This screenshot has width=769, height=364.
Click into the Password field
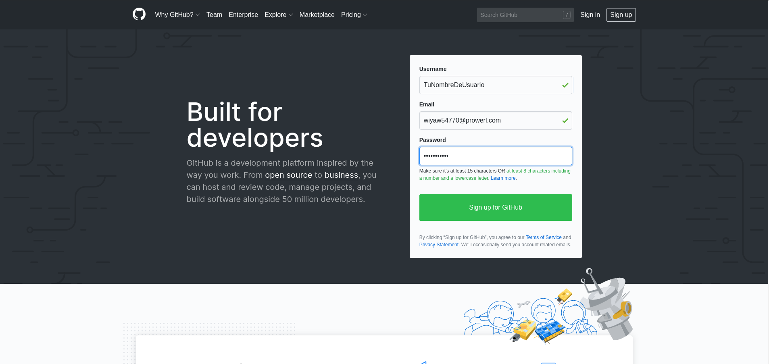(x=496, y=156)
